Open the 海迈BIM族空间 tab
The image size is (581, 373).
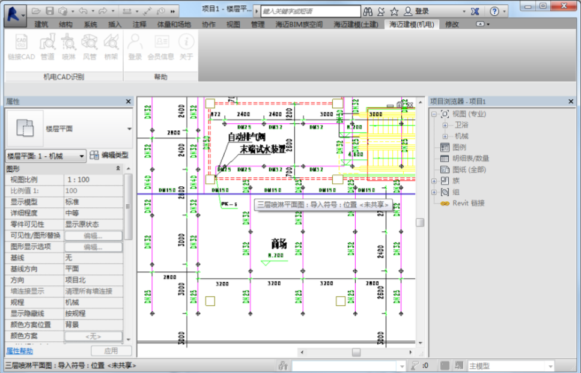click(299, 25)
